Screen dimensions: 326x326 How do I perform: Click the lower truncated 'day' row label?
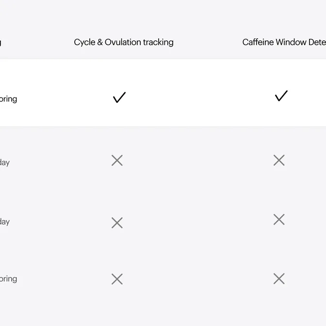[5, 222]
